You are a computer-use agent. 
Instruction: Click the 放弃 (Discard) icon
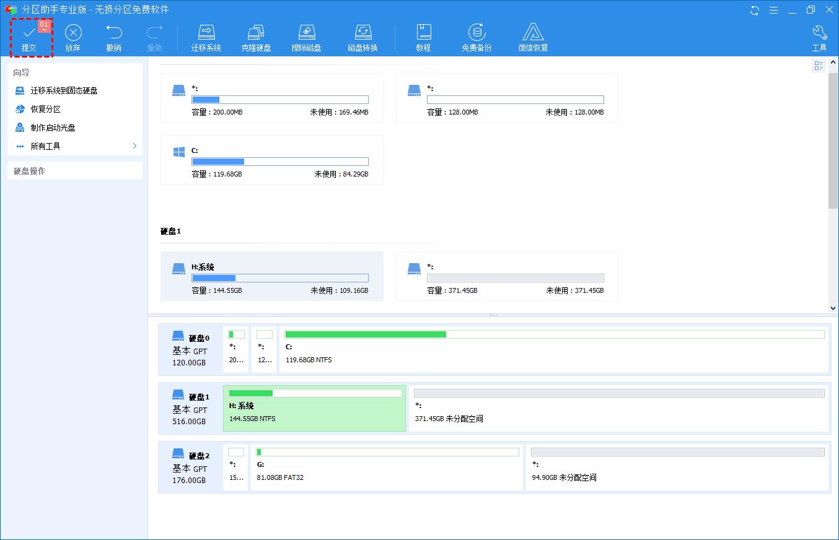[73, 33]
